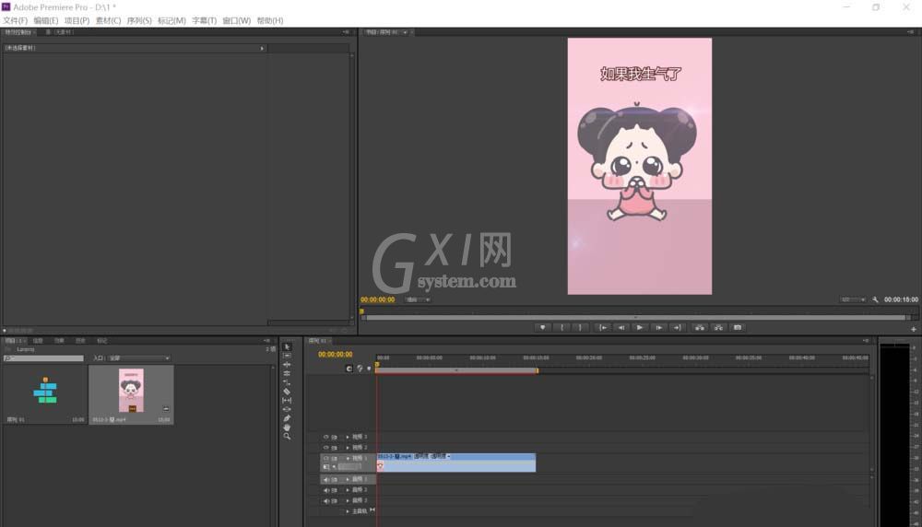This screenshot has width=922, height=527.
Task: Expand the Audio 2 track
Action: tap(348, 490)
